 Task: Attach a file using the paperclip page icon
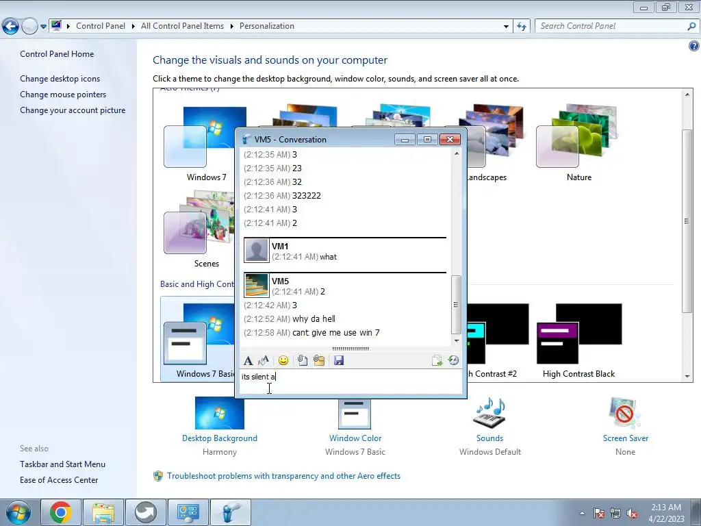coord(303,360)
